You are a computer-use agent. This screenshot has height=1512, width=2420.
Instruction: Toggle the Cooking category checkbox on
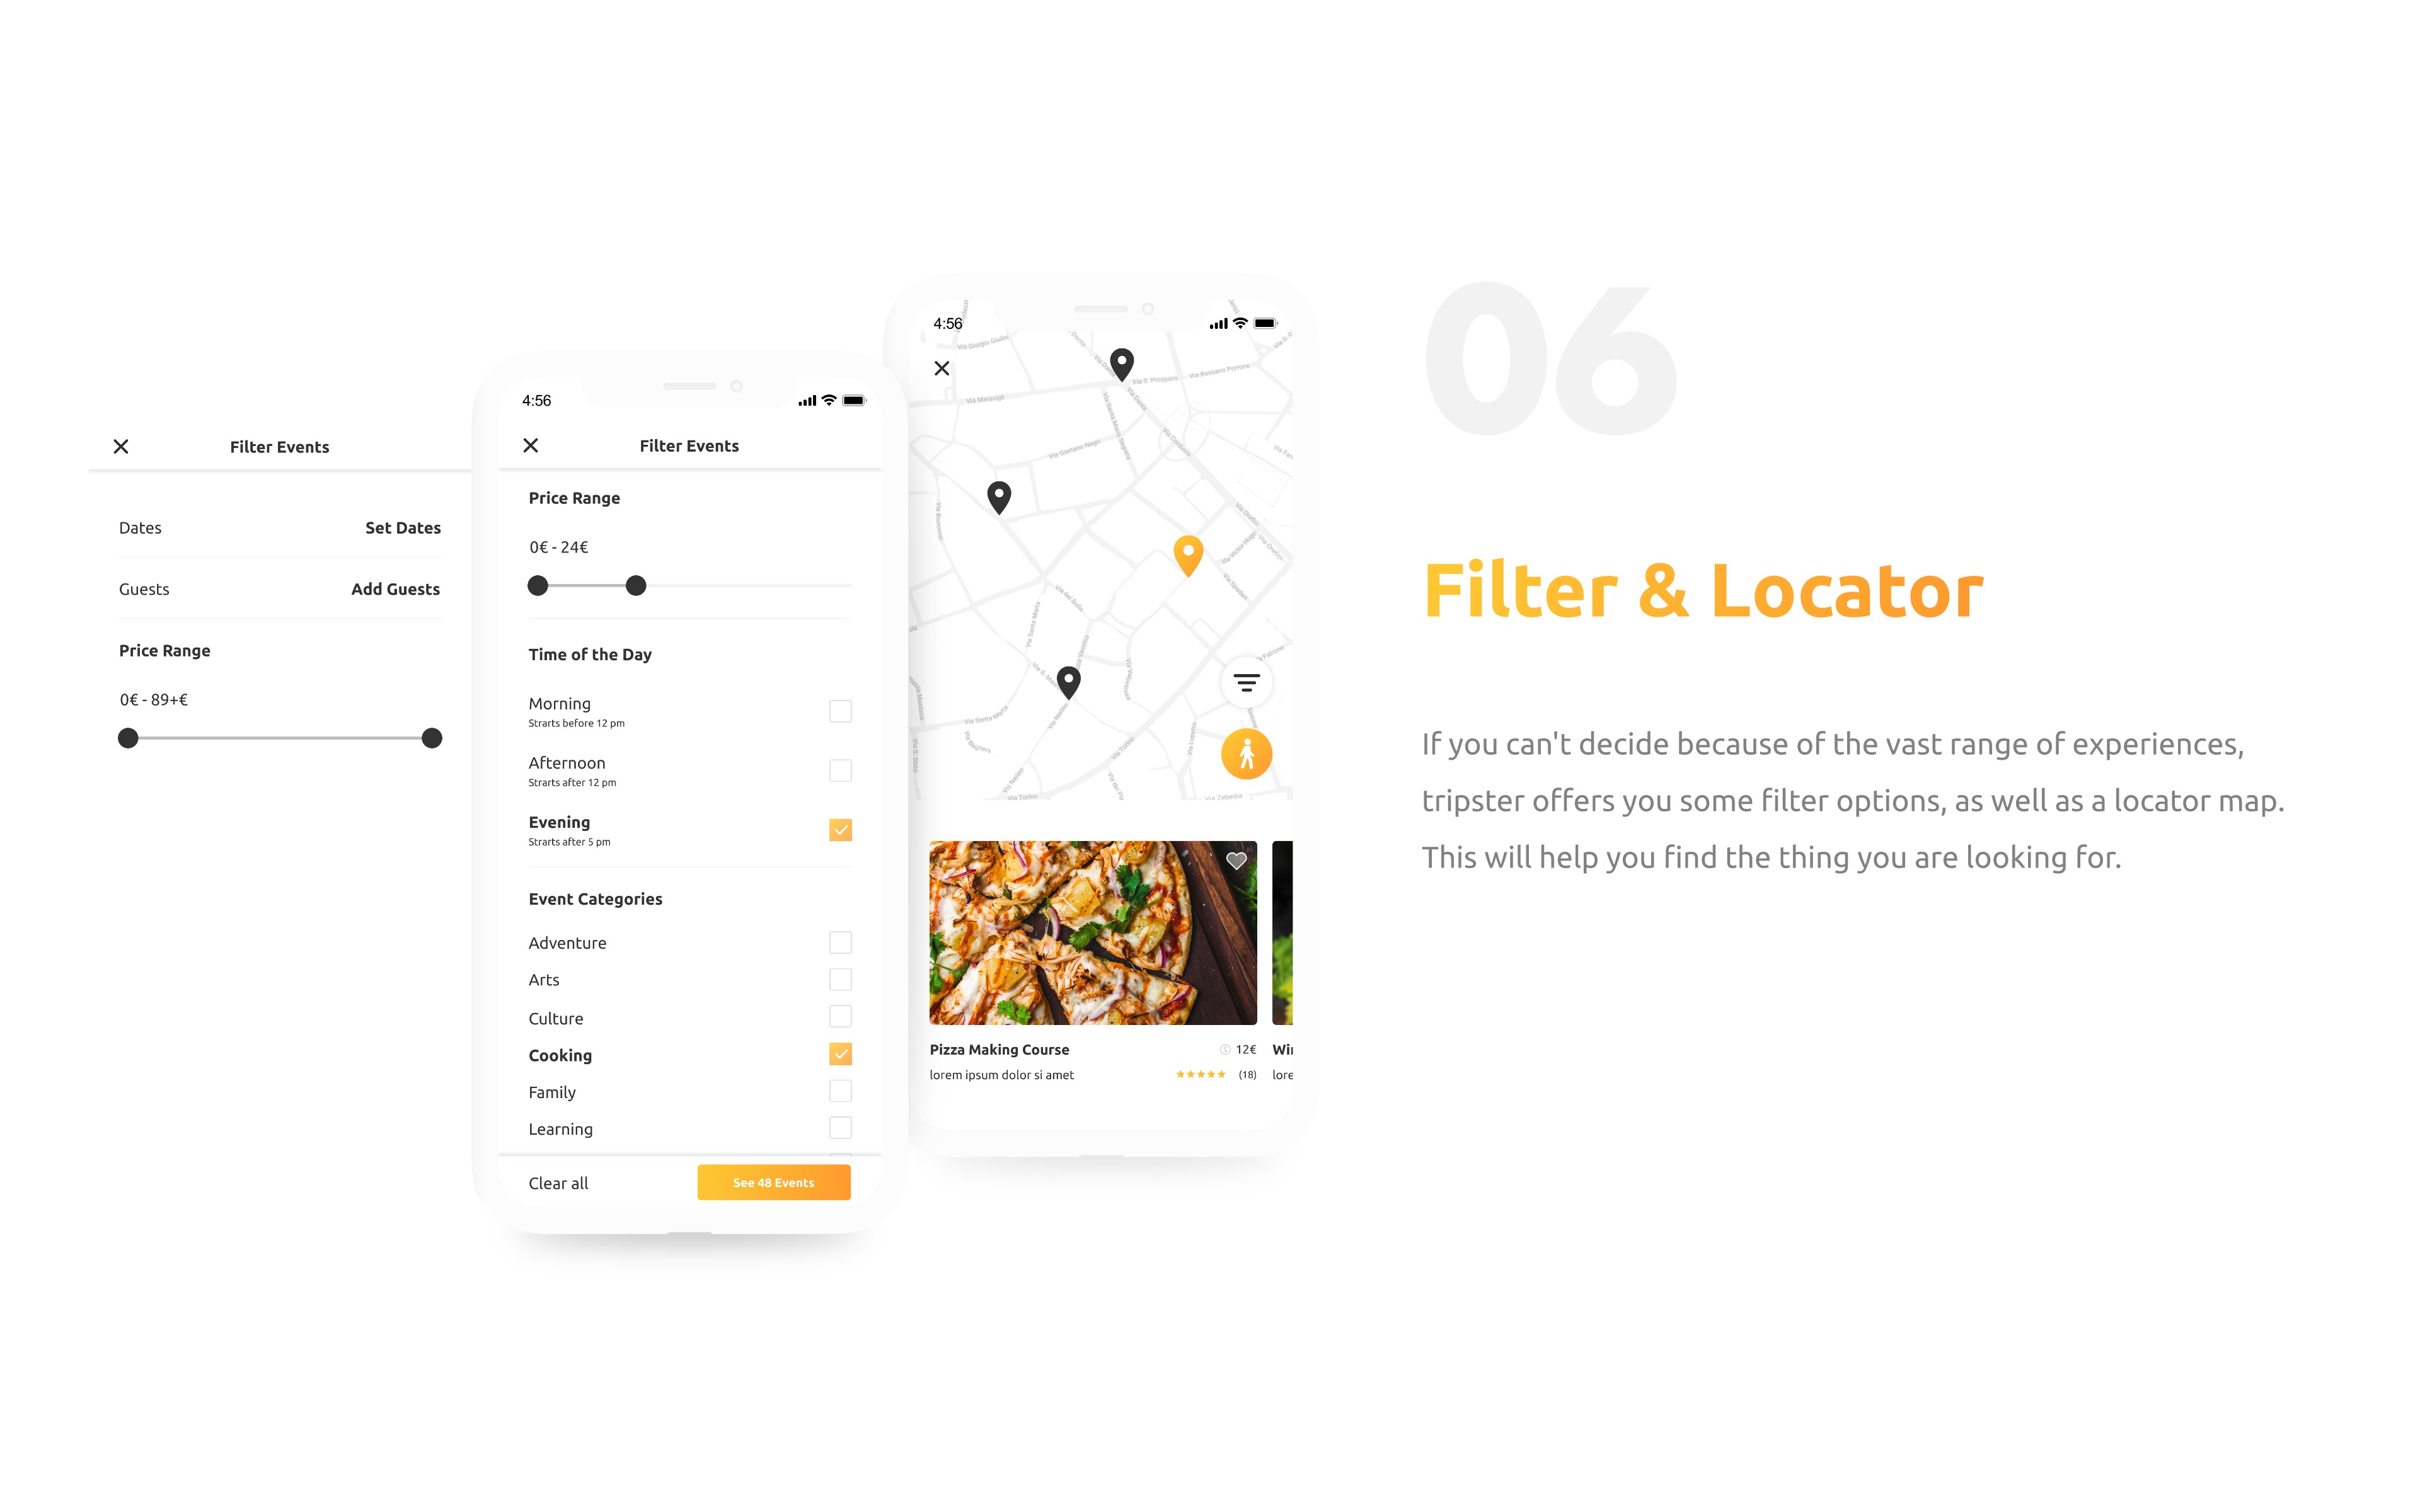[840, 1054]
